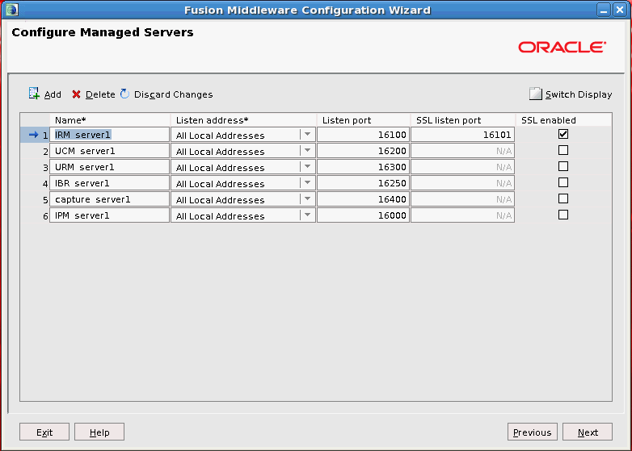Edit listen port 16400
The height and width of the screenshot is (451, 632).
[363, 199]
